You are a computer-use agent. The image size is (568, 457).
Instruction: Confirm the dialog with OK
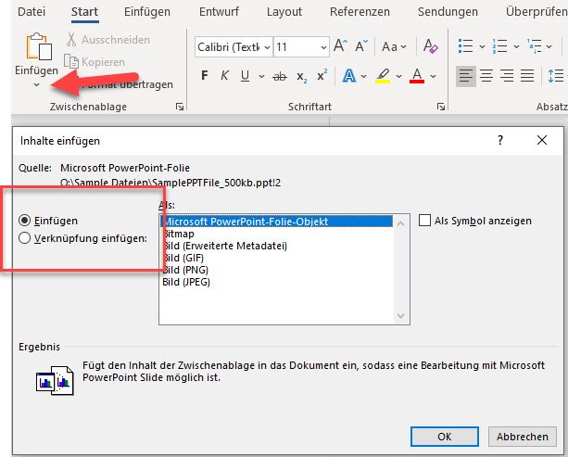(x=445, y=437)
